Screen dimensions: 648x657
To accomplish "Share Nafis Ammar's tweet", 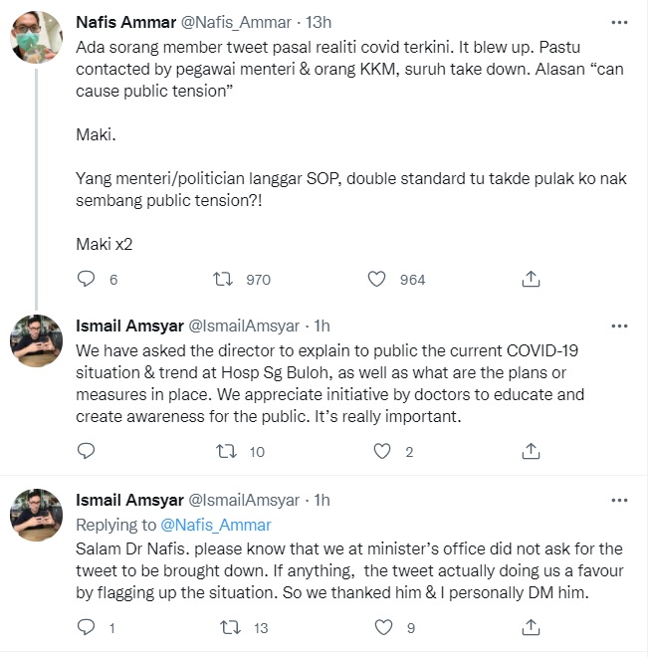I will (532, 280).
